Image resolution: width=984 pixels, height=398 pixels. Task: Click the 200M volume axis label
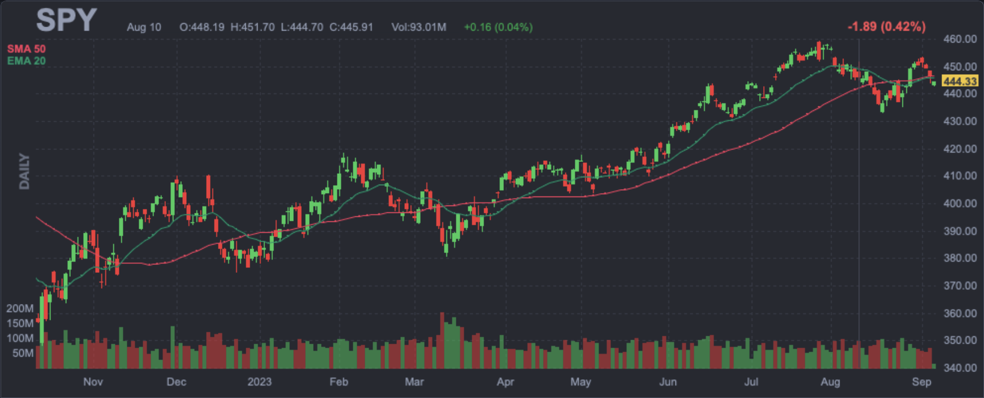tap(20, 309)
